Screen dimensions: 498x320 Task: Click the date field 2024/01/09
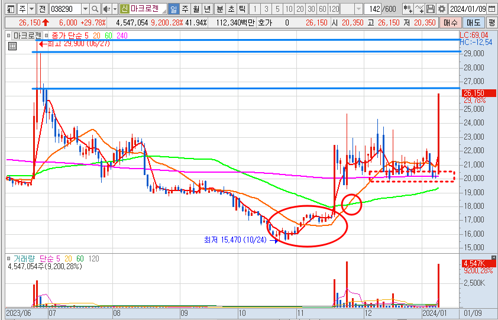(x=468, y=9)
